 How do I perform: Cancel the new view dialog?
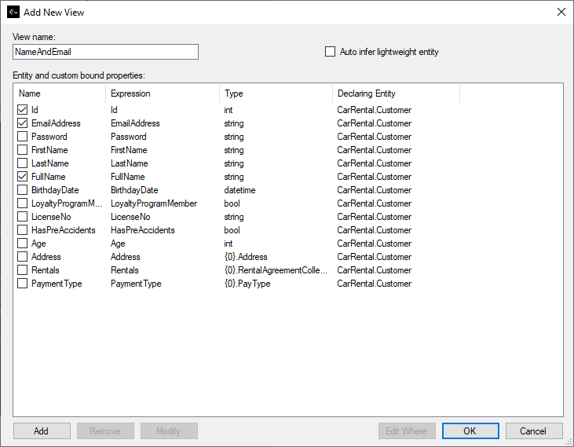tap(534, 431)
